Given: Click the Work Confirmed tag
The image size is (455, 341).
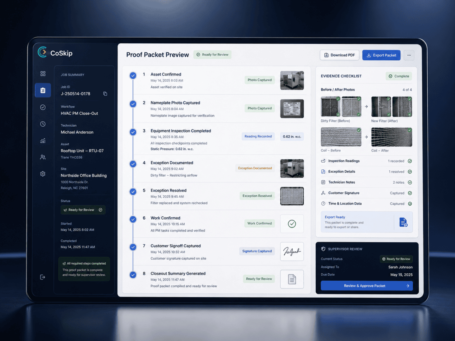Looking at the screenshot, I should click(x=260, y=223).
